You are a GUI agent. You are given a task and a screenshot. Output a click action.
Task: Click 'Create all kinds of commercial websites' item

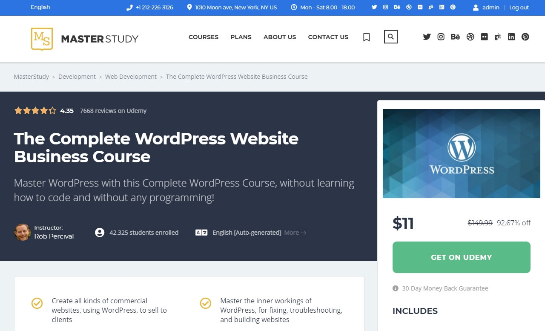109,310
